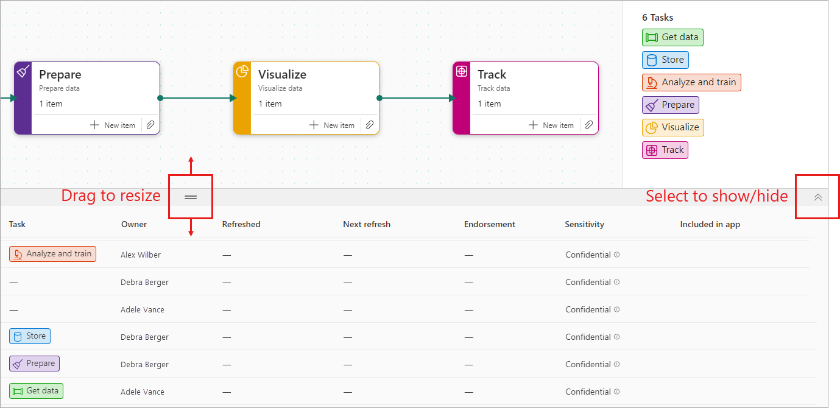Open attachments with the Prepare card paperclip icon
This screenshot has height=408, width=840.
click(x=150, y=125)
